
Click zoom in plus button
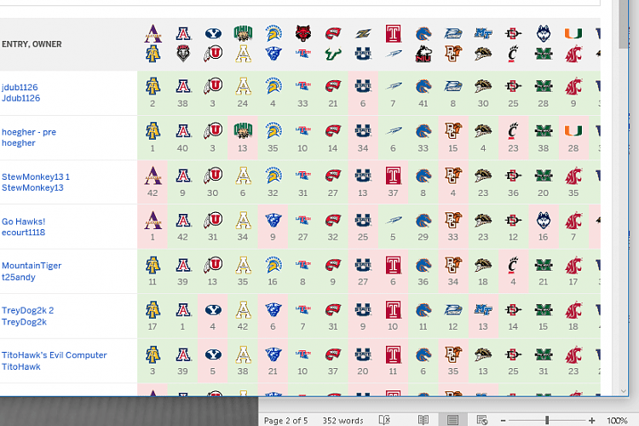click(592, 420)
